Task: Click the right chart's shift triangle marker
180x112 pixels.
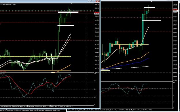Action: coord(151,1)
